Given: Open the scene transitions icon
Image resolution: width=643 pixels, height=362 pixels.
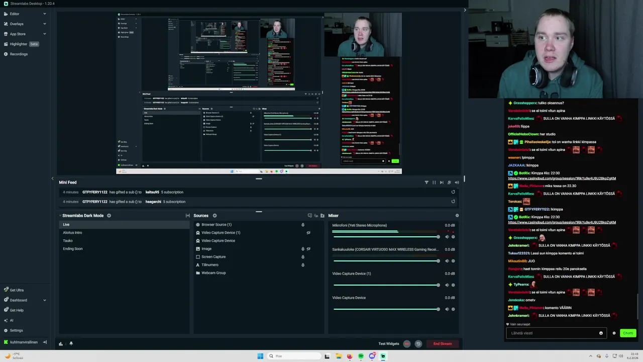Looking at the screenshot, I should pyautogui.click(x=187, y=216).
